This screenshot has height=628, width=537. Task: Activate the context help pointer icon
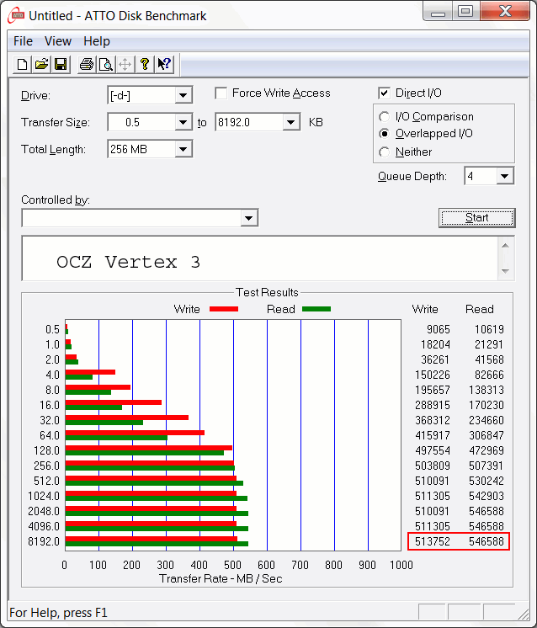[164, 65]
